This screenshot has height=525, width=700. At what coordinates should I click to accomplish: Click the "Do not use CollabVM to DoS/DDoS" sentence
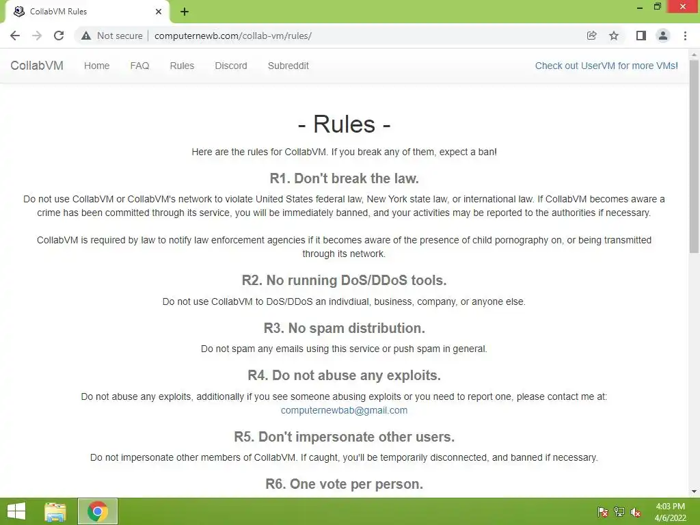(344, 301)
